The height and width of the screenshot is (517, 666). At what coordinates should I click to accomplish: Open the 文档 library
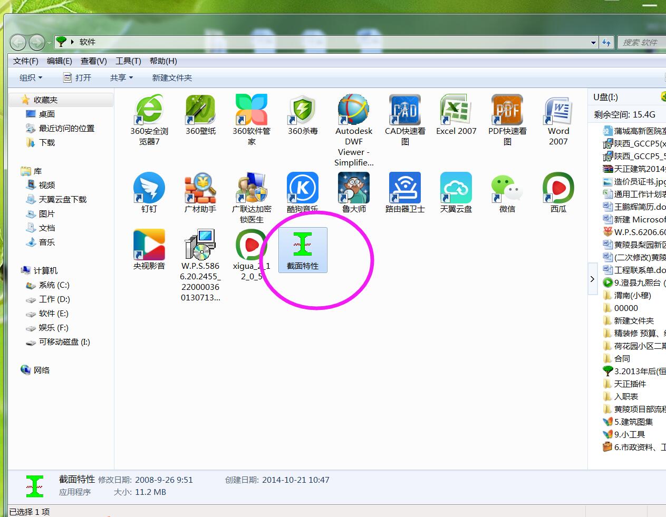tap(46, 228)
